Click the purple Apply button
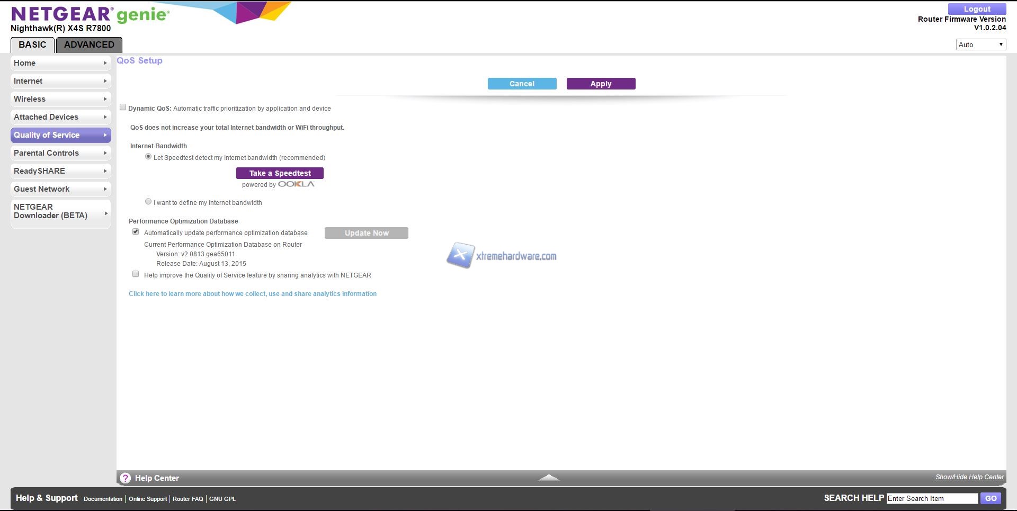Image resolution: width=1017 pixels, height=511 pixels. [x=601, y=84]
